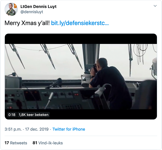162x150 pixels.
Task: Follow the bit.ly/defensiekerstc… link
Action: 80,23
